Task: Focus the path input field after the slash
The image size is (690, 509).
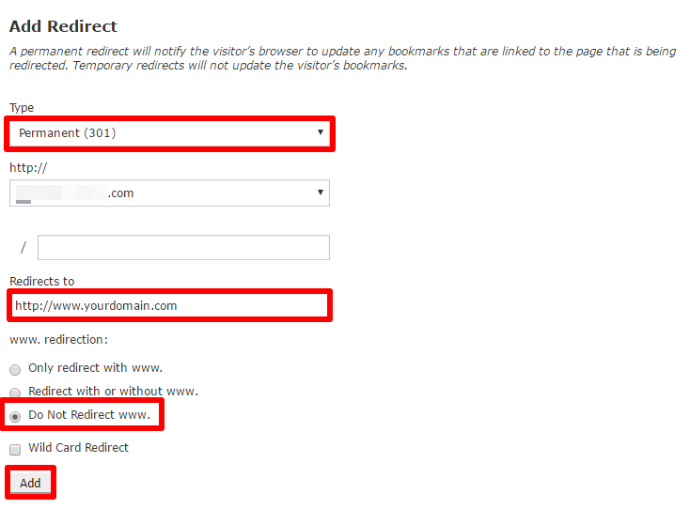Action: [183, 248]
